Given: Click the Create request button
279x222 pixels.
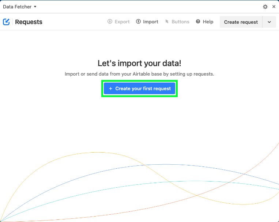Looking at the screenshot, I should click(x=241, y=22).
